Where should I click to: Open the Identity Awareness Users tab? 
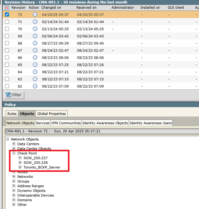point(151,123)
